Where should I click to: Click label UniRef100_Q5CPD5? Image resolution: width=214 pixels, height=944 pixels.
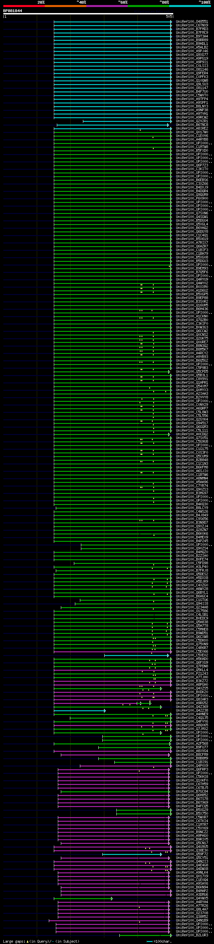pos(192,372)
